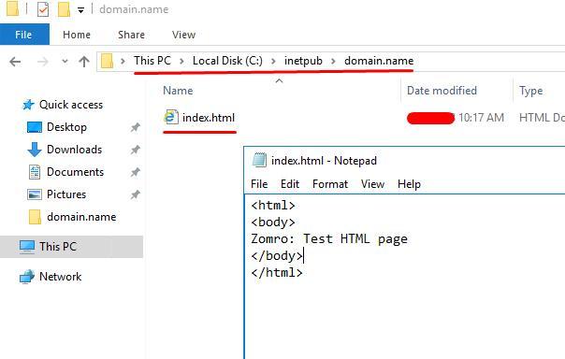The image size is (565, 359).
Task: Switch to the Home ribbon tab
Action: [77, 35]
